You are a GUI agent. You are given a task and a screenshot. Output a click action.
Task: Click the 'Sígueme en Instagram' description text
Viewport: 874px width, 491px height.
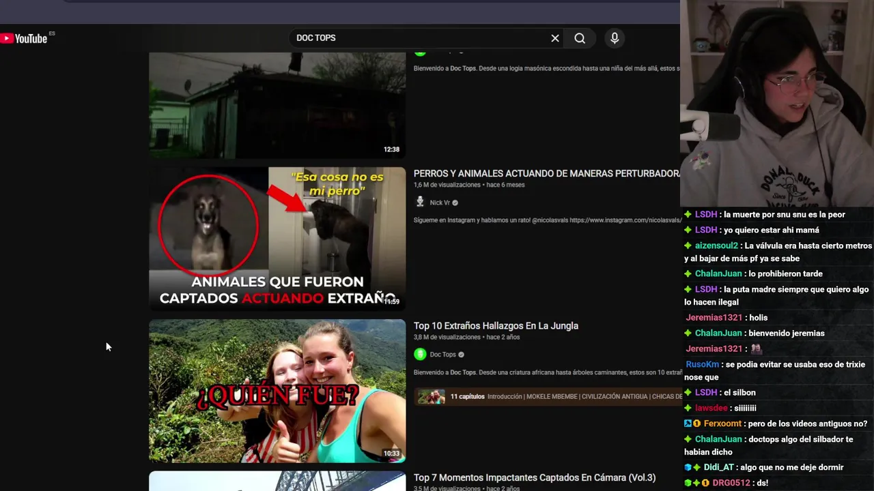point(547,220)
